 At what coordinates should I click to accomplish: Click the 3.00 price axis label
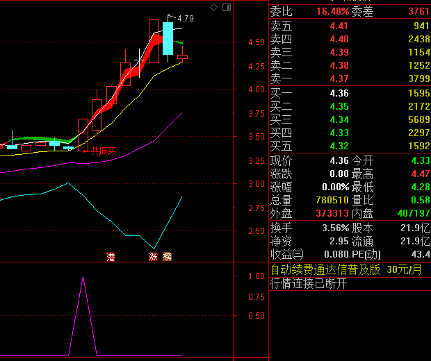click(x=257, y=184)
